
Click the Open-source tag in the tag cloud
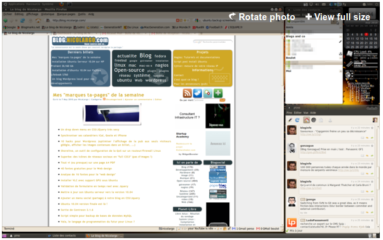pyautogui.click(x=129, y=70)
